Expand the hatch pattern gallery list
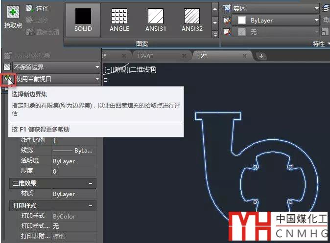Image resolution: width=330 pixels, height=243 pixels. click(215, 35)
